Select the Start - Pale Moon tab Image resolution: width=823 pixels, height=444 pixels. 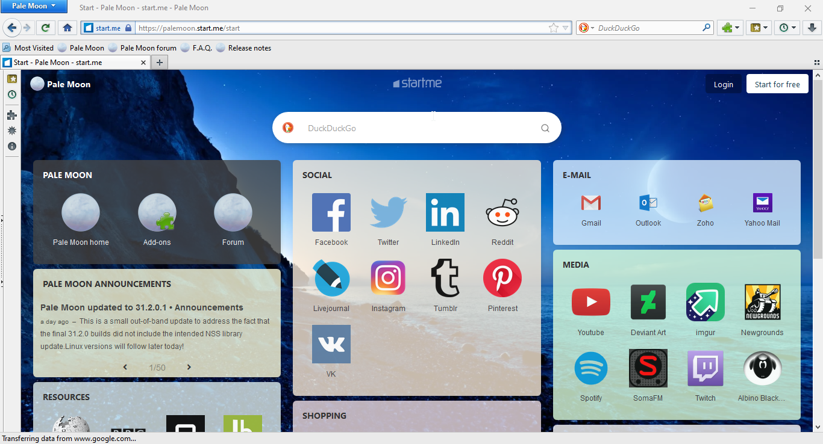(75, 62)
